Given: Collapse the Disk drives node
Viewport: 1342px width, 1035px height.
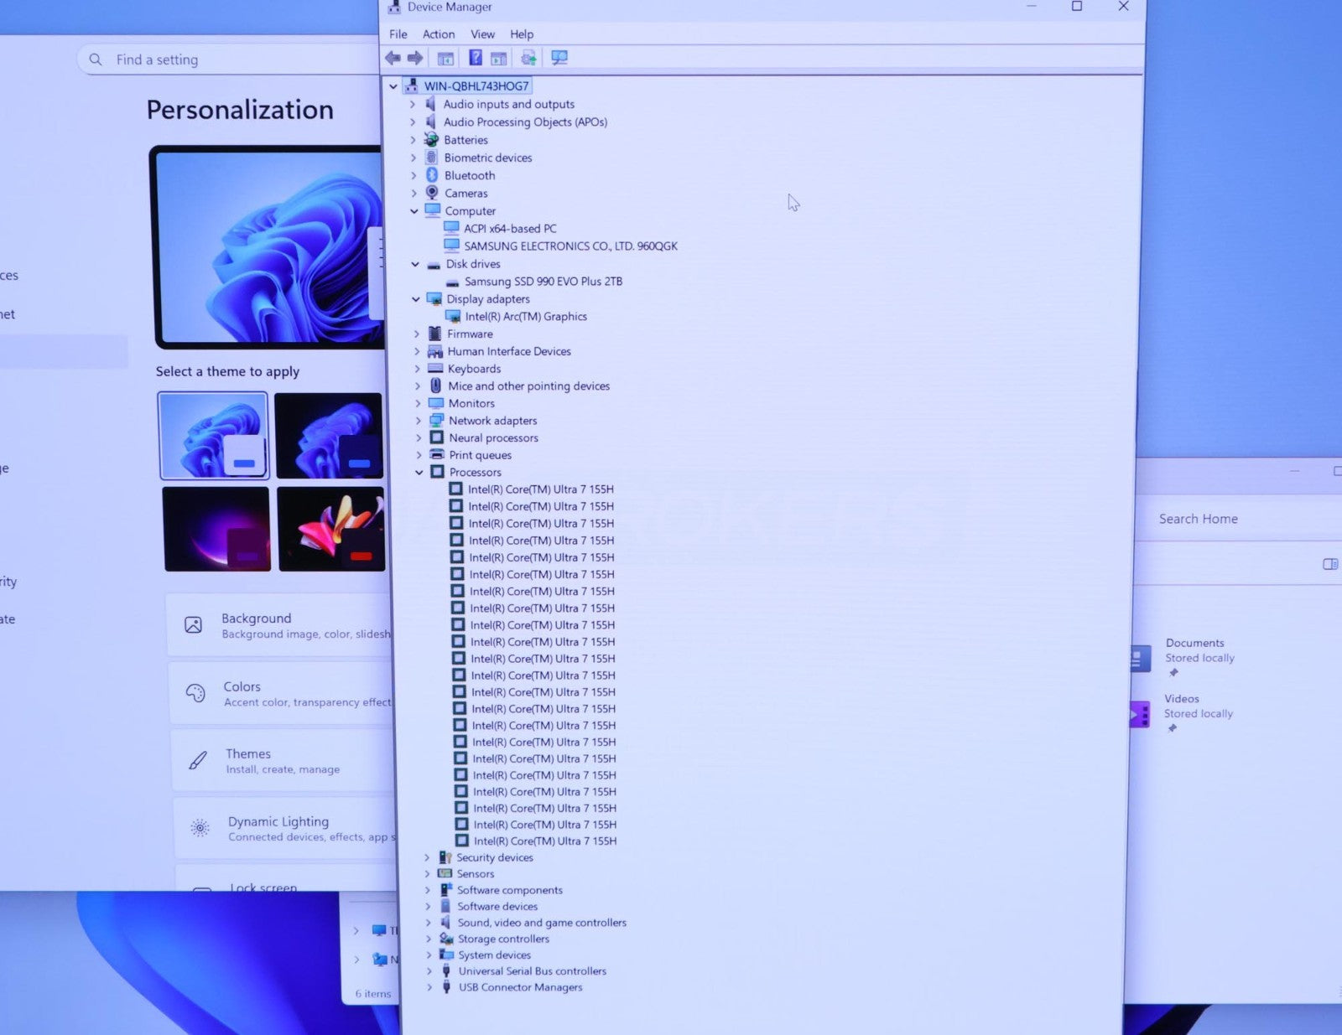Looking at the screenshot, I should click(x=415, y=264).
